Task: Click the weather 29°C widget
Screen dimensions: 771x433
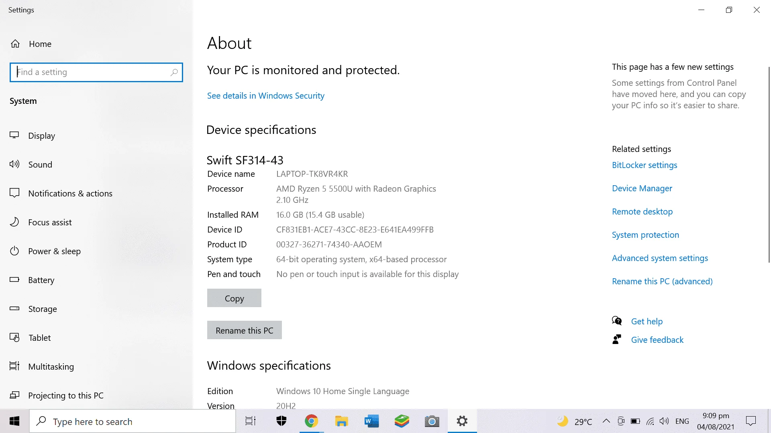Action: click(x=575, y=421)
